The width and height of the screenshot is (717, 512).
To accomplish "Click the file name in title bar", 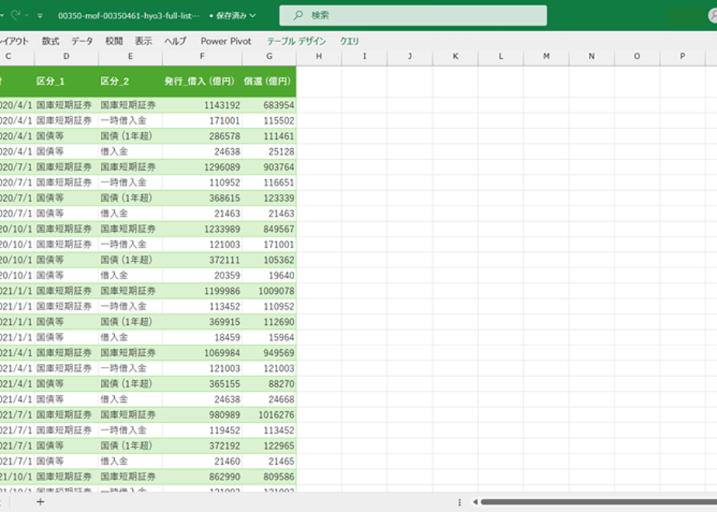I will point(129,16).
